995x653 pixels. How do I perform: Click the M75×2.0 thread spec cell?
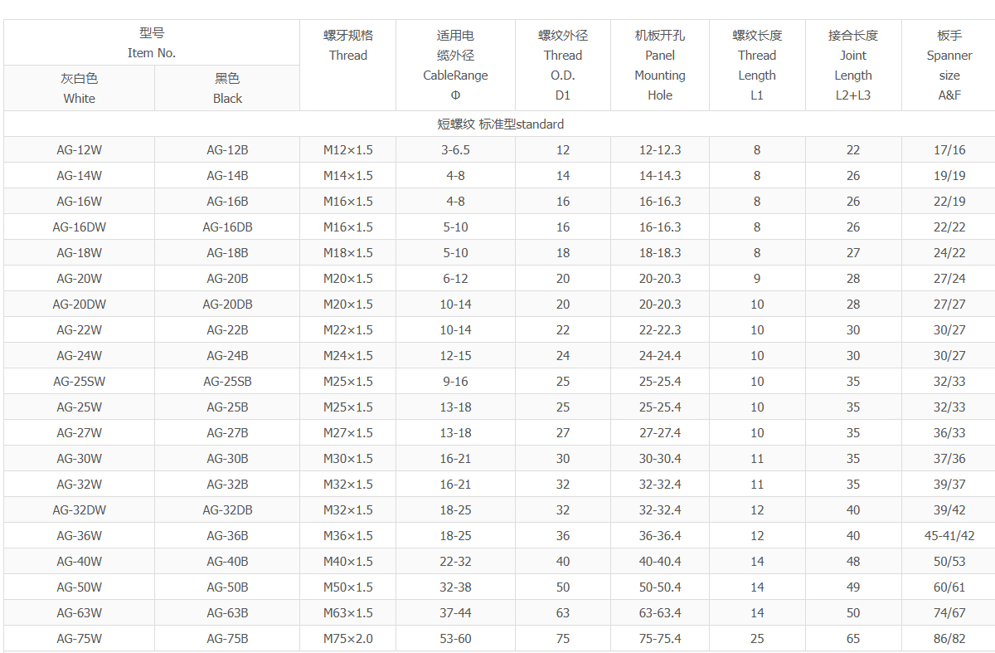click(347, 639)
